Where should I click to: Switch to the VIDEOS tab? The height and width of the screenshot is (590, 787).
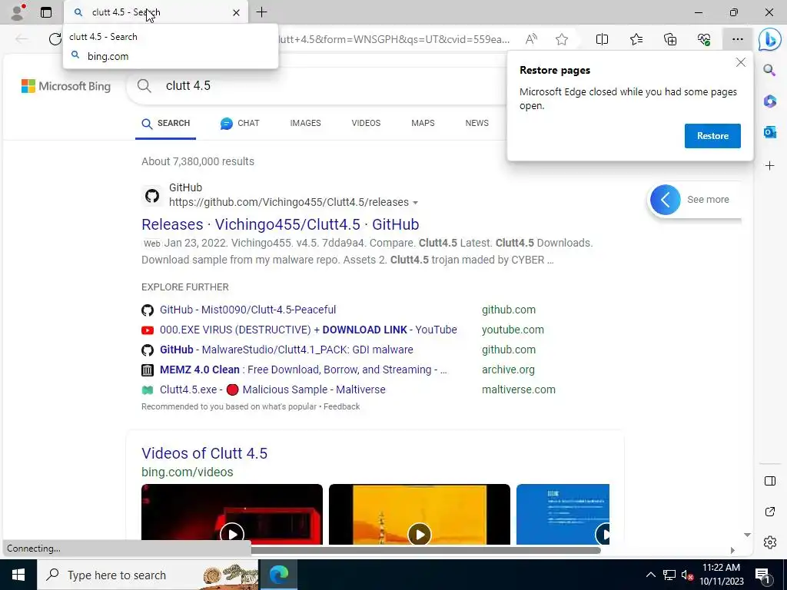point(366,124)
